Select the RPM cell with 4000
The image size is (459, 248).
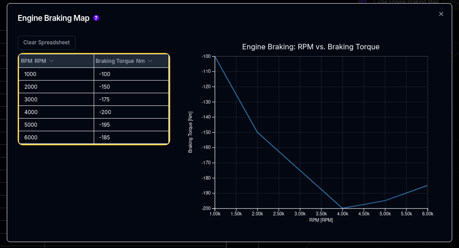coord(56,112)
